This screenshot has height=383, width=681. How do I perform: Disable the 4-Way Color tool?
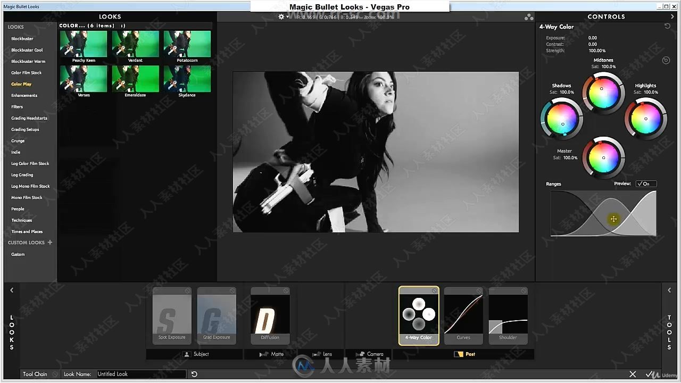435,291
